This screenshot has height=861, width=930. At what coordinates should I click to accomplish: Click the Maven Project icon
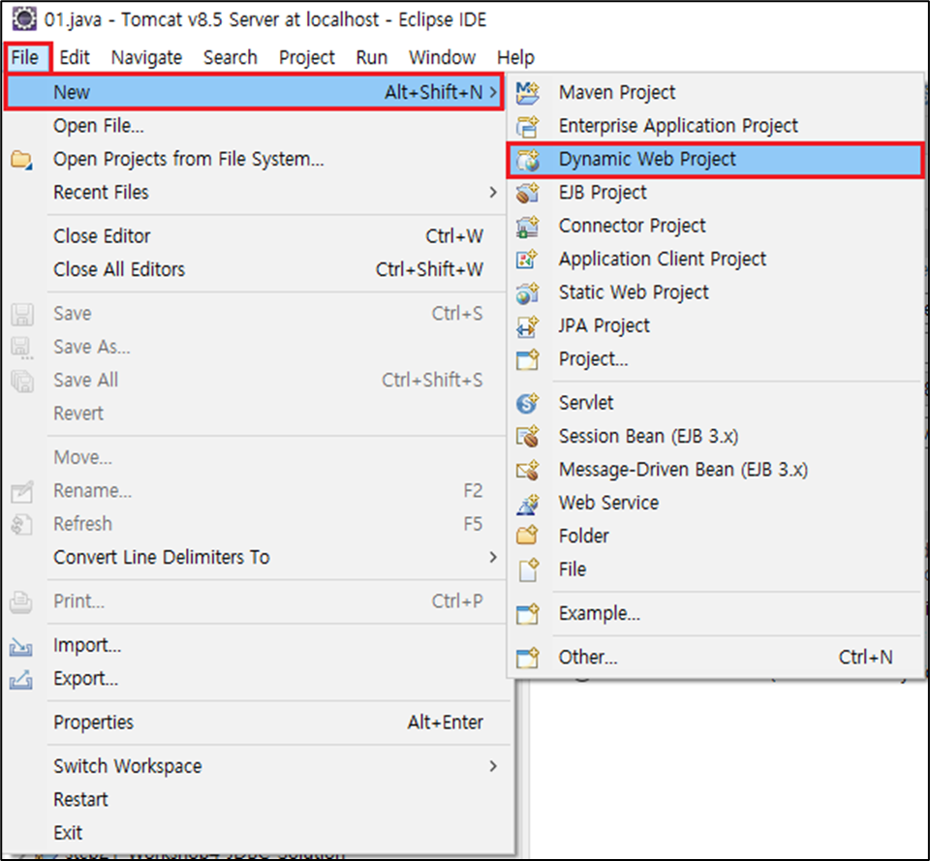pos(527,93)
